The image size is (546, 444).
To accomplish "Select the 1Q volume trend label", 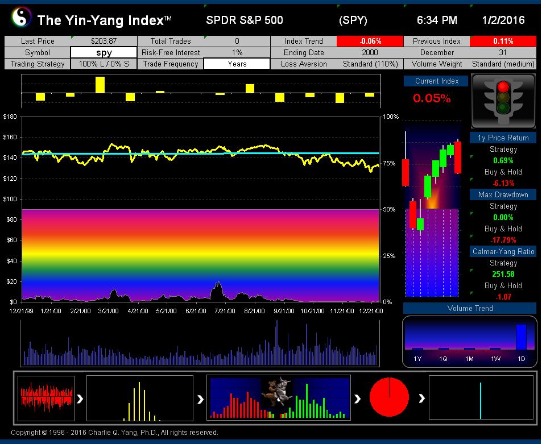I will pyautogui.click(x=443, y=359).
